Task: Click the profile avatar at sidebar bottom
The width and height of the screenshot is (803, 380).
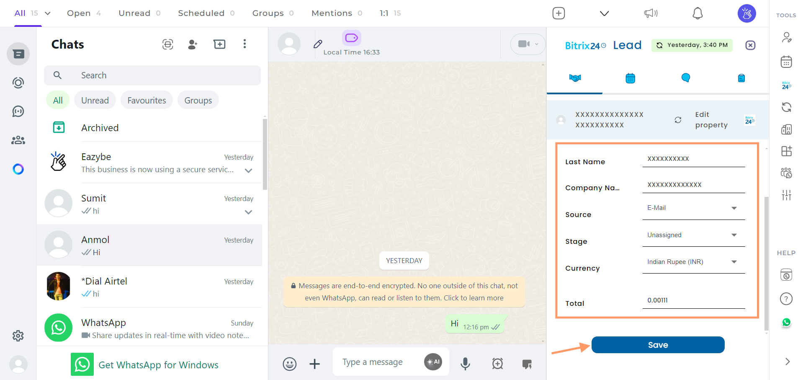Action: (x=18, y=364)
